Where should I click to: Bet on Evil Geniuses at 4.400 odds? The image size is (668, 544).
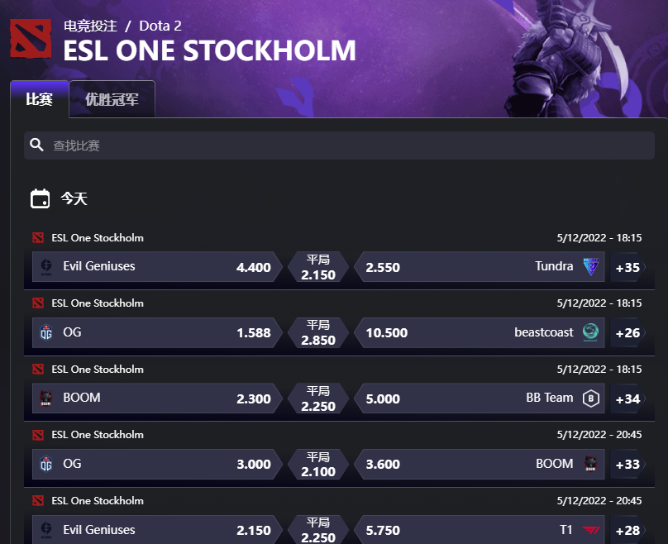[x=157, y=267]
